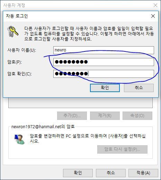Open the 속성(O) properties button
The height and width of the screenshot is (180, 161).
click(137, 116)
